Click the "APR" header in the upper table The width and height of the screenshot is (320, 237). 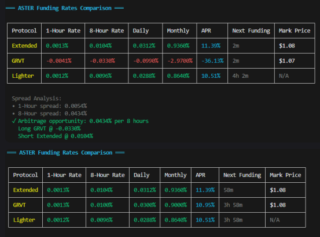(x=206, y=31)
